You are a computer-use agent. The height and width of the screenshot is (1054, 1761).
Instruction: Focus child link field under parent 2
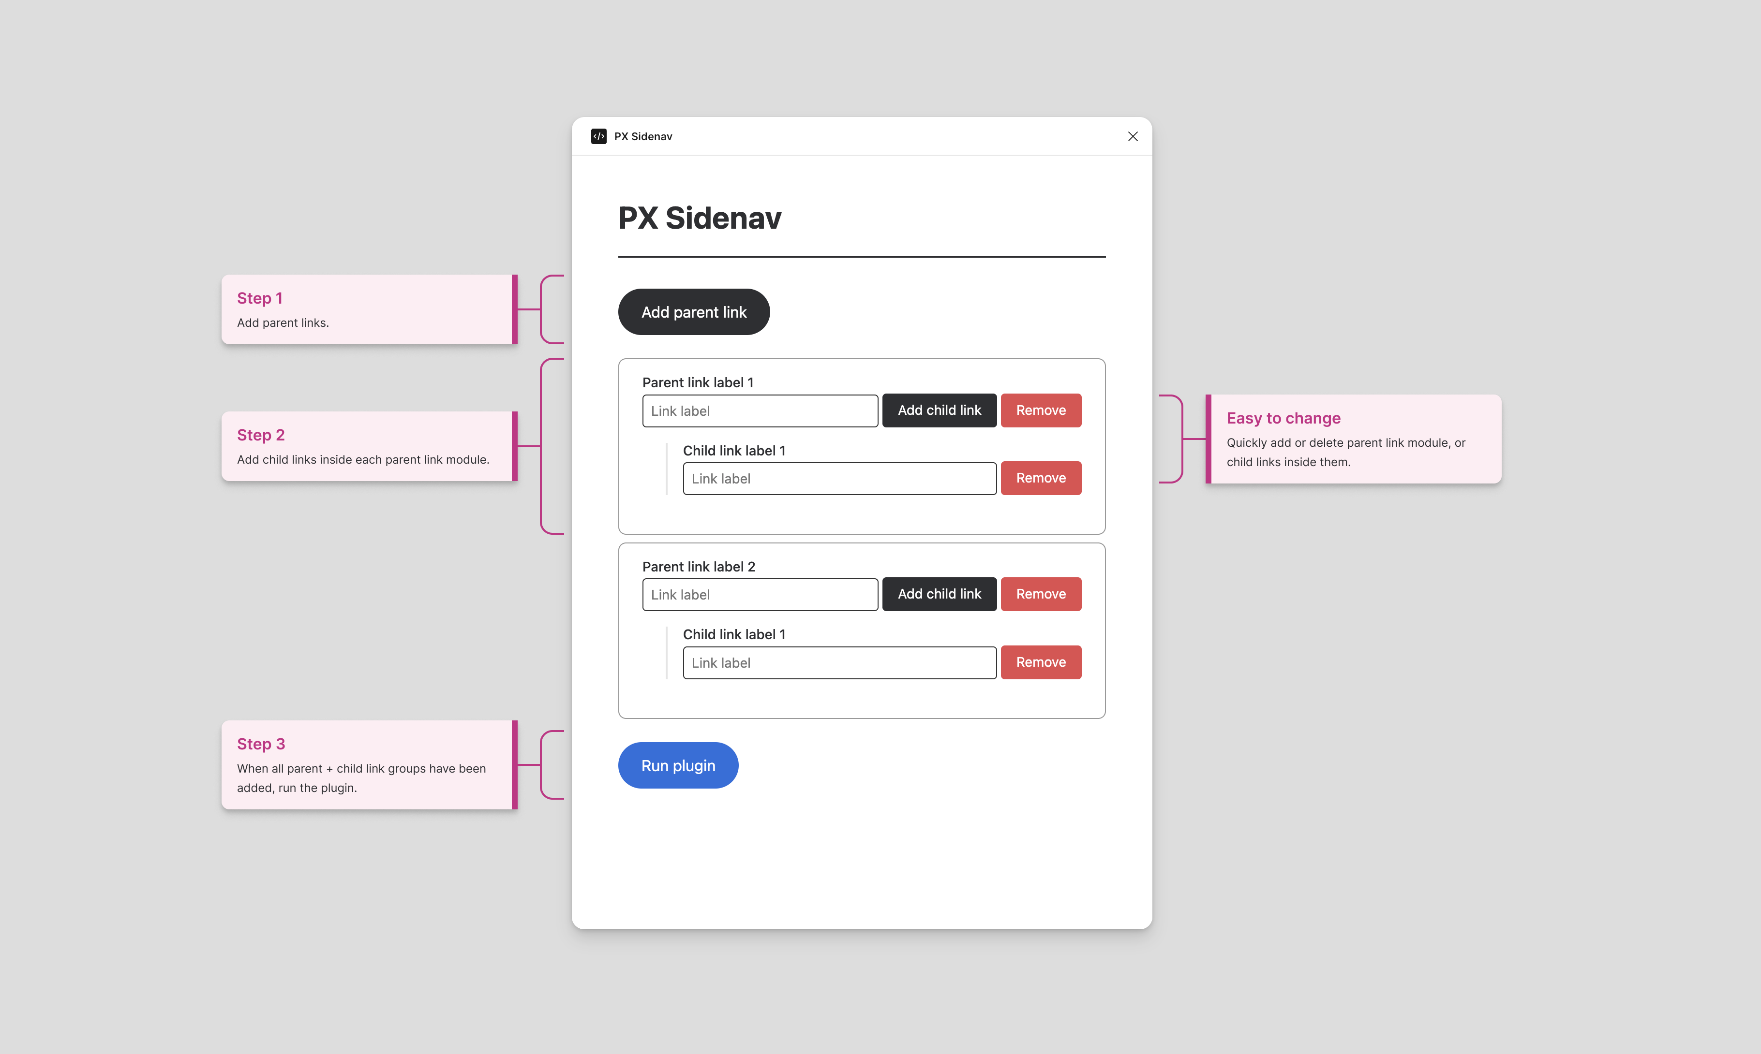pos(838,663)
